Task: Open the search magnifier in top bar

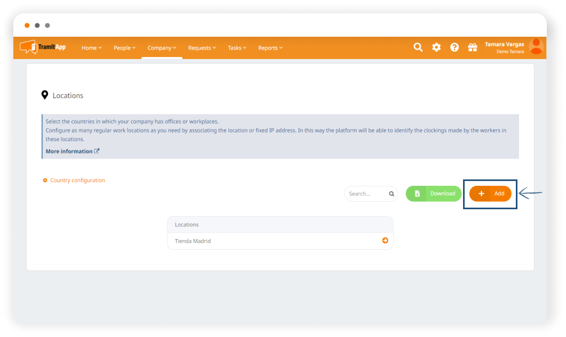Action: coord(418,47)
